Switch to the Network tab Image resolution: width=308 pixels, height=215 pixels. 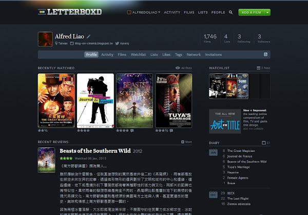click(194, 54)
